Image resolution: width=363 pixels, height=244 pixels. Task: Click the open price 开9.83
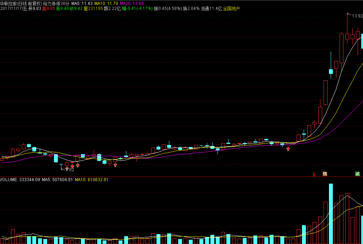[35, 9]
